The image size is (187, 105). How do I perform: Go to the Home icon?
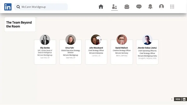pyautogui.click(x=101, y=7)
